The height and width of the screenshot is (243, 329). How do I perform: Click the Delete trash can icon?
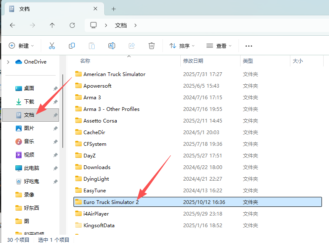click(x=152, y=46)
